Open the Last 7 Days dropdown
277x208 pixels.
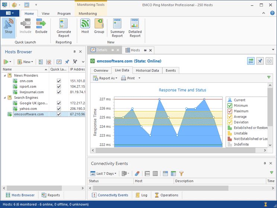pyautogui.click(x=103, y=173)
